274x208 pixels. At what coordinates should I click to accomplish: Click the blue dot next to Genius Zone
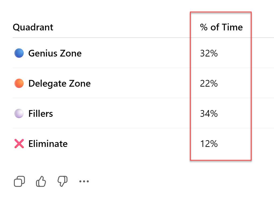[18, 53]
